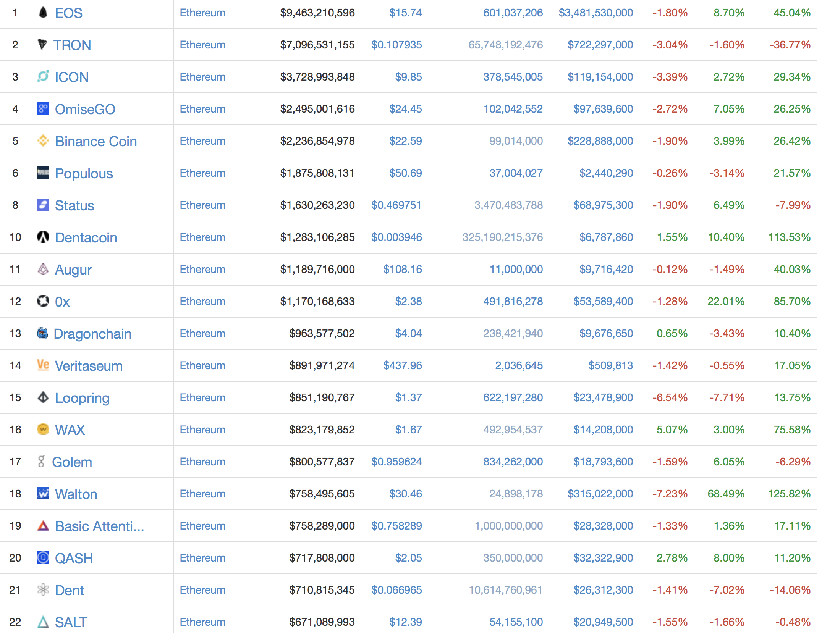Viewport: 835px width, 633px height.
Task: Click 0x 24h change 22.01%
Action: point(726,301)
